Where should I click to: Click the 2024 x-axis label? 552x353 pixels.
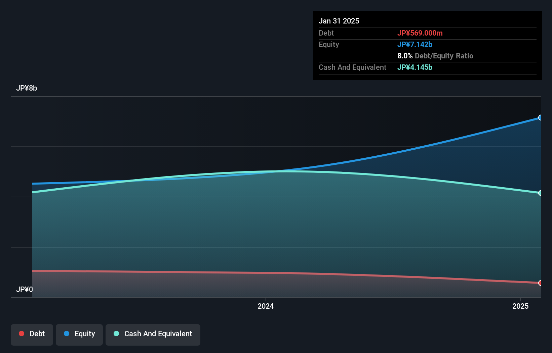[266, 306]
